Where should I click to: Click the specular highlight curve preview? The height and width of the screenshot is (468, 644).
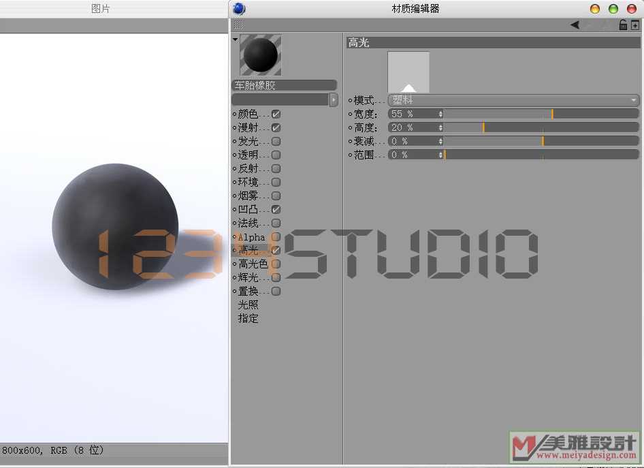(408, 72)
